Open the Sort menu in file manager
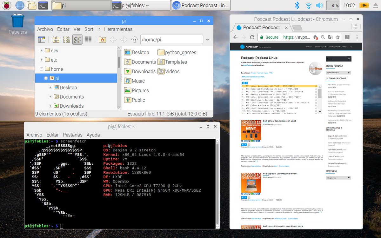The height and width of the screenshot is (238, 381). (89, 29)
